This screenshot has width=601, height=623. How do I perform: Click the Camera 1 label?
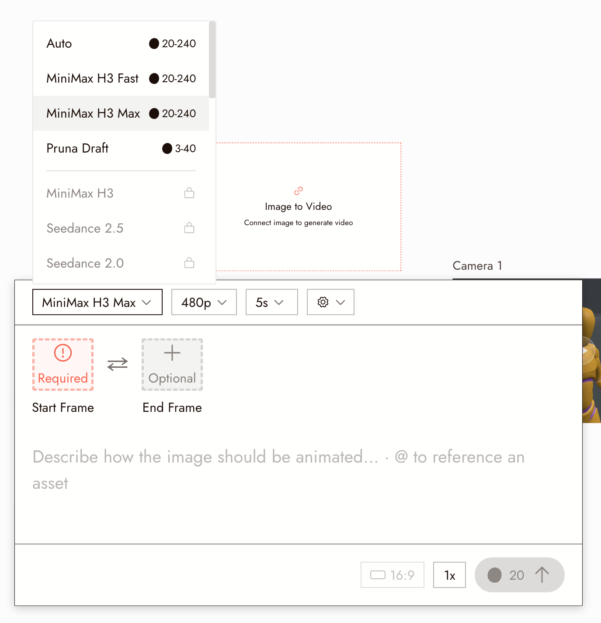point(477,266)
